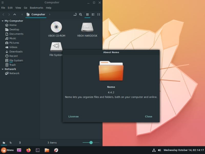Close the About Nemo dialog
Viewport: 205px width, 154px height.
point(149,117)
